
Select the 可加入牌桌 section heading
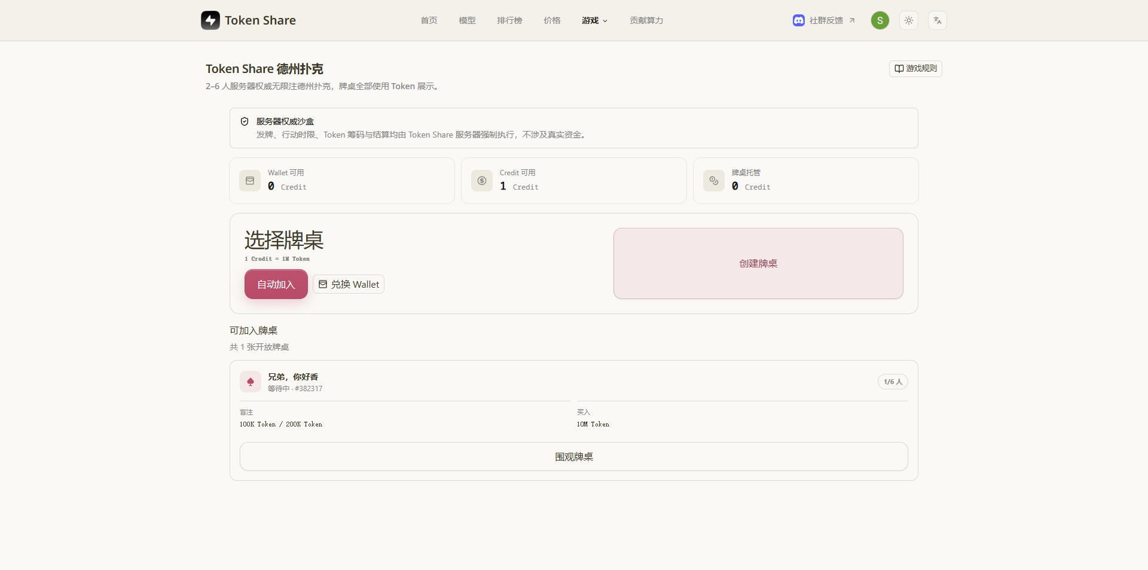(254, 331)
